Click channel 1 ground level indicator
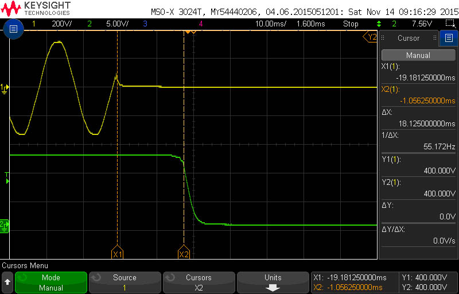This screenshot has height=294, width=459. pos(5,87)
